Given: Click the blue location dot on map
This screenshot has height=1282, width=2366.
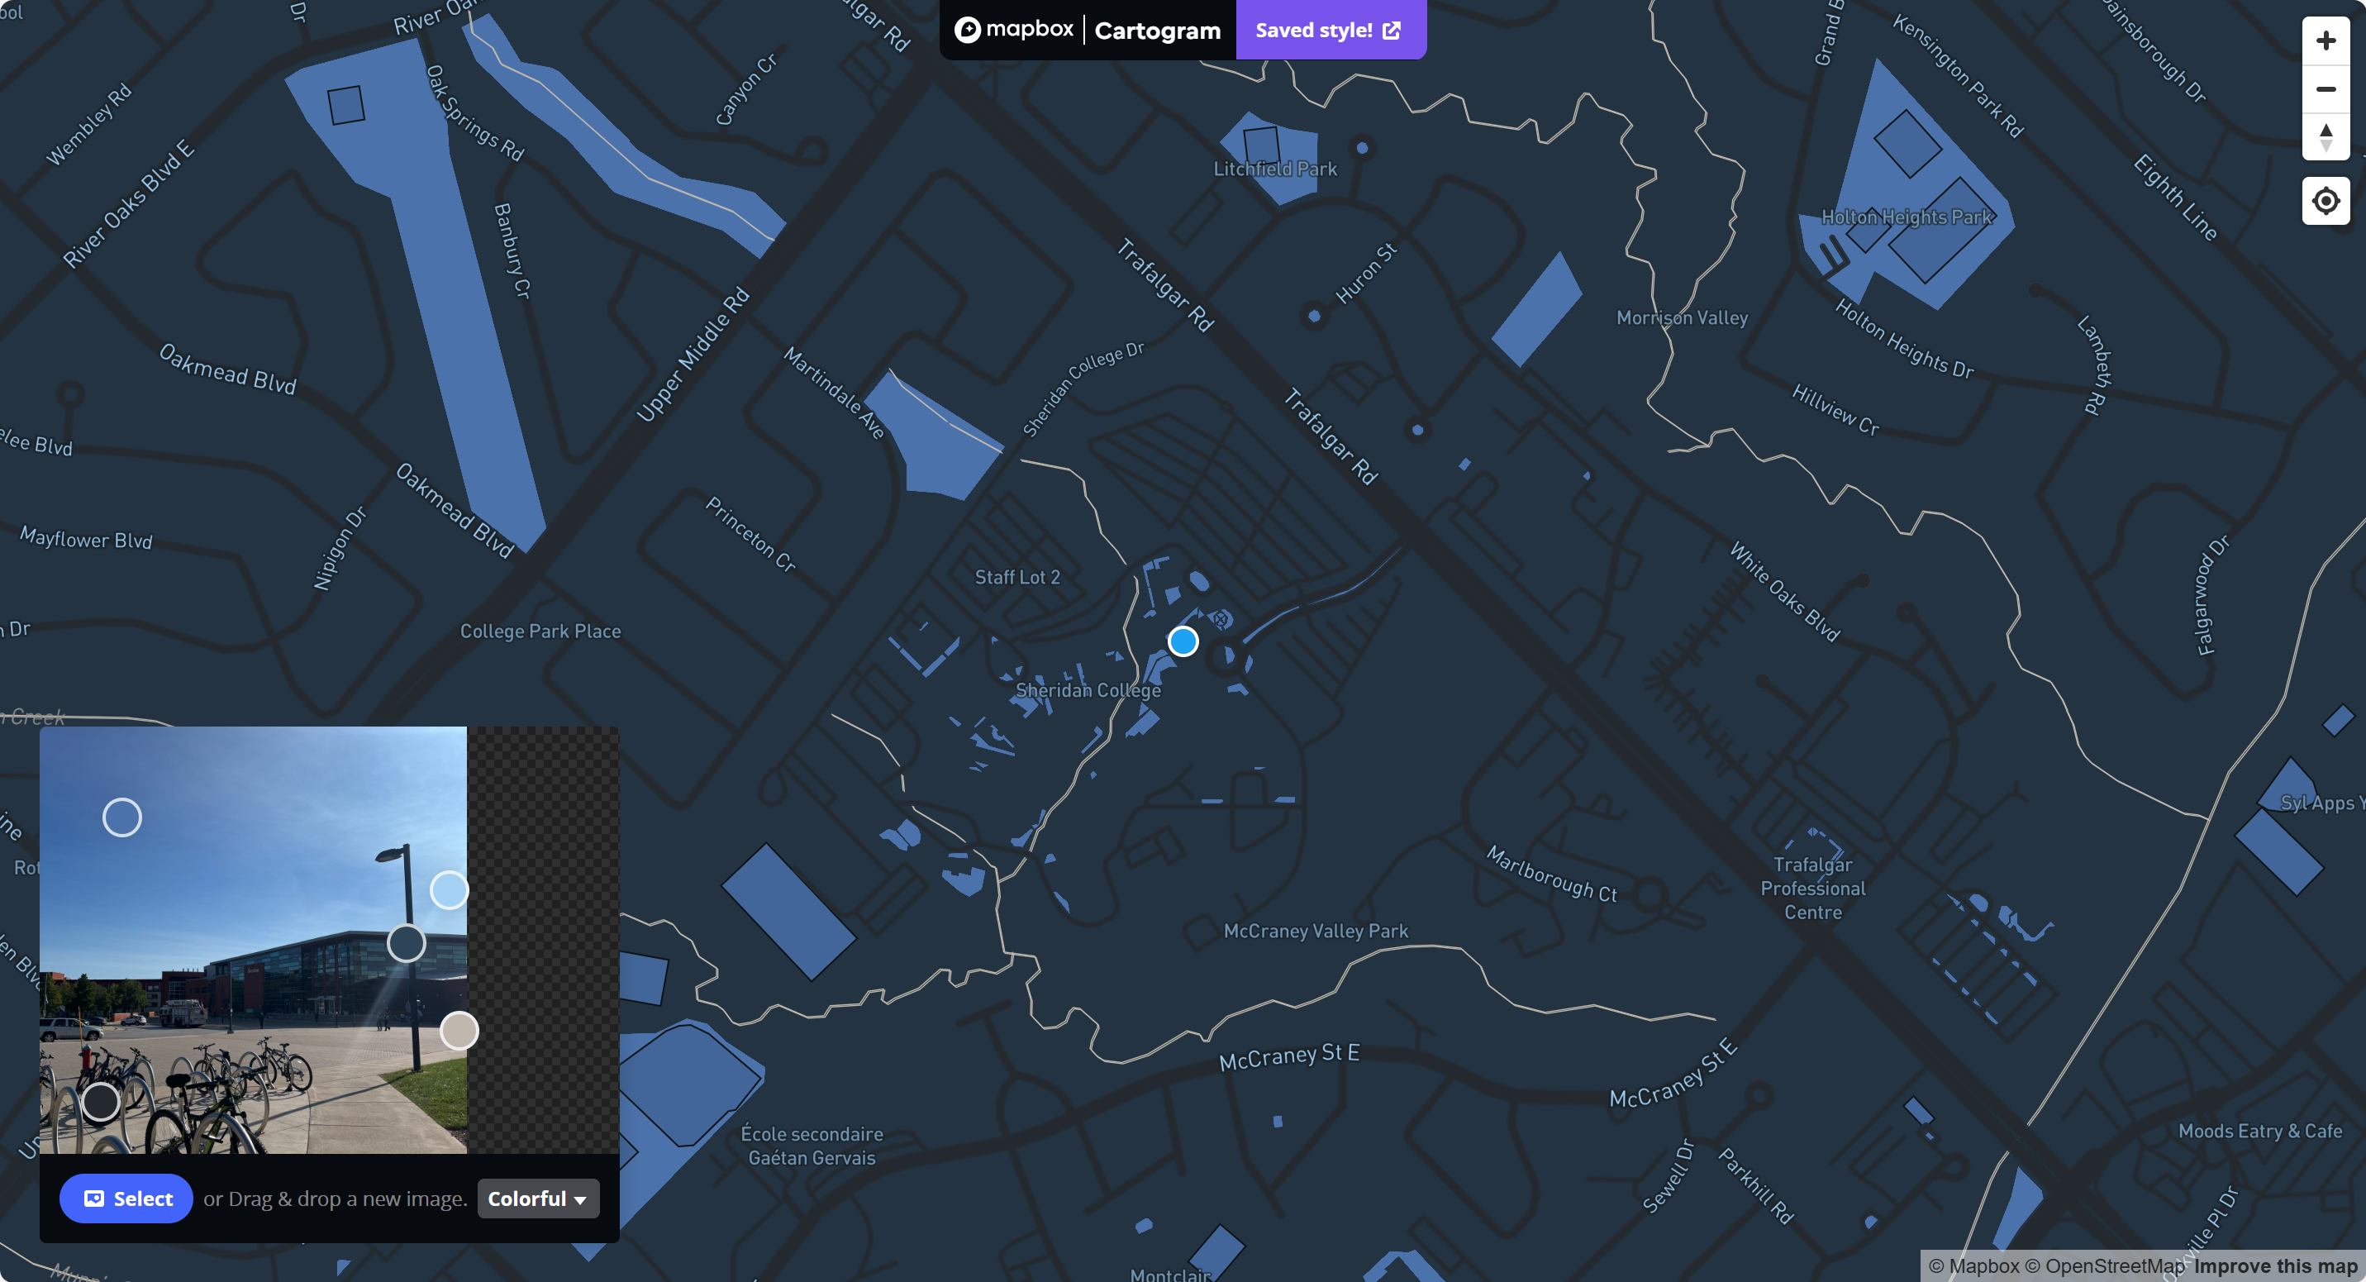Looking at the screenshot, I should [1183, 641].
